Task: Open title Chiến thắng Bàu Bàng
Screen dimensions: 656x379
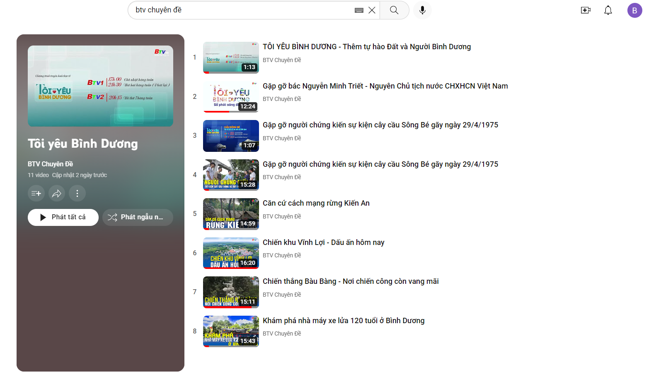Action: coord(351,281)
